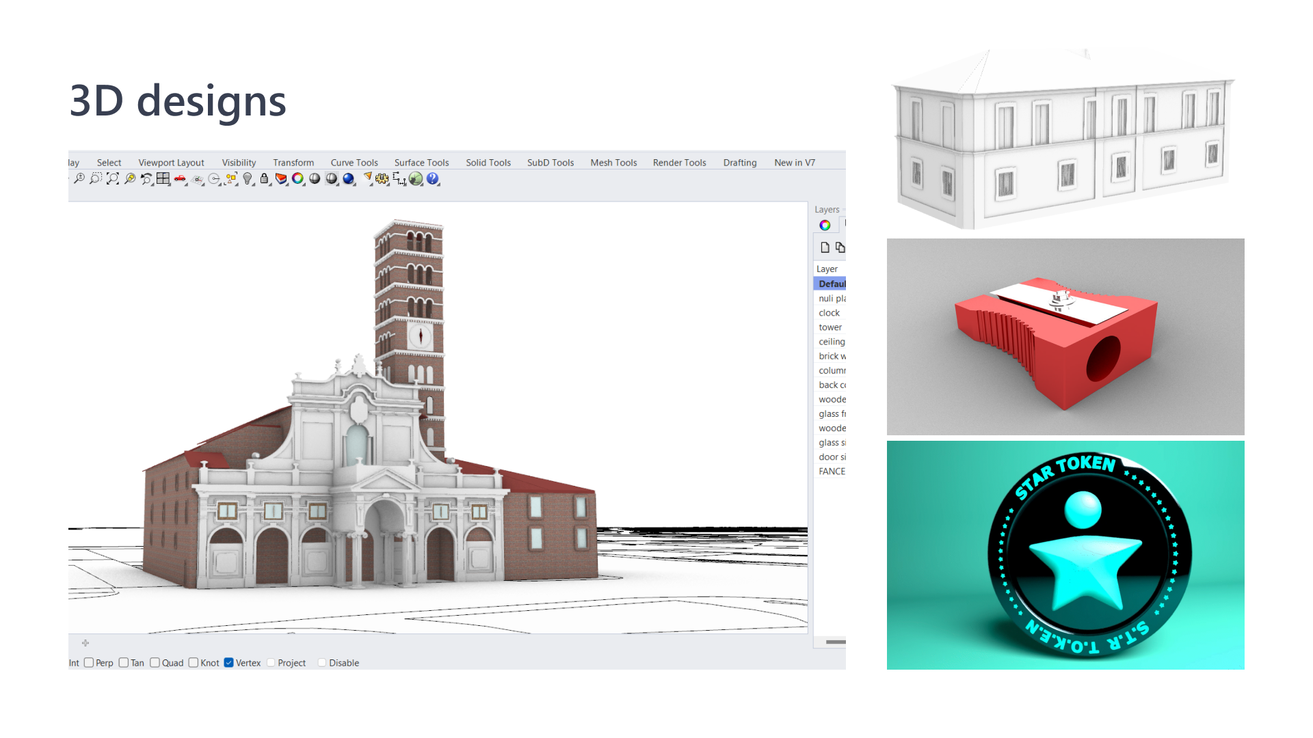Click the Zoom Extents magnifier icon
Image resolution: width=1313 pixels, height=738 pixels.
(x=113, y=178)
